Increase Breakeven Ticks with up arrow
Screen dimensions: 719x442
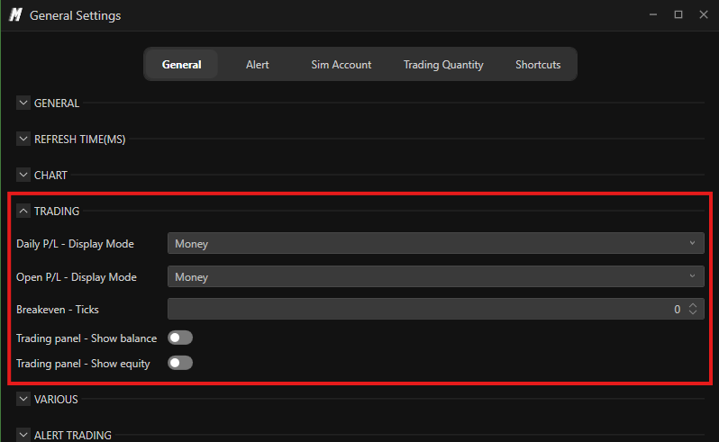[693, 305]
